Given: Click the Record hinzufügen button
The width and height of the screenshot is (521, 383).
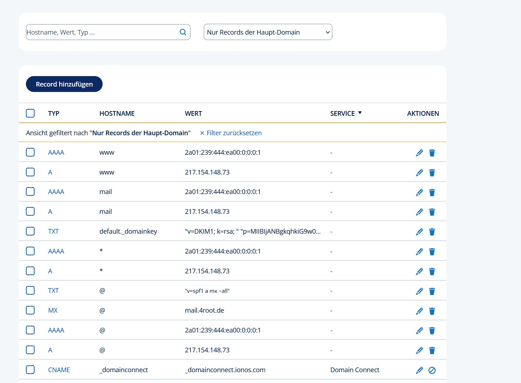Looking at the screenshot, I should [64, 84].
